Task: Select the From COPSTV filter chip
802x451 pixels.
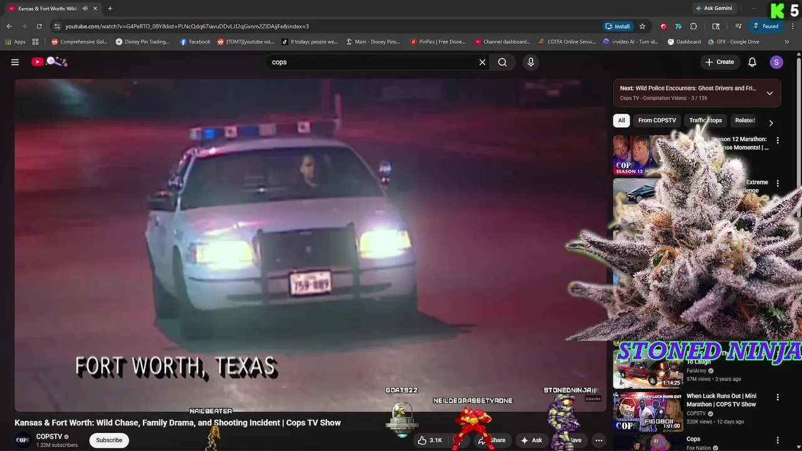Action: click(657, 120)
